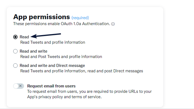Choose the Read and write radio option
The height and width of the screenshot is (109, 194).
click(x=15, y=51)
